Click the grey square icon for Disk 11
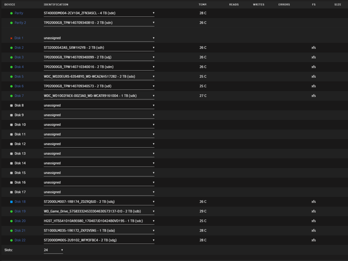Viewport: 348px width, 261px height. click(11, 134)
